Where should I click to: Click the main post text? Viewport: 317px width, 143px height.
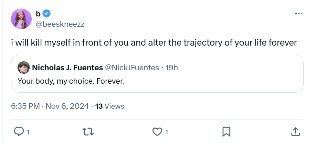click(x=153, y=43)
